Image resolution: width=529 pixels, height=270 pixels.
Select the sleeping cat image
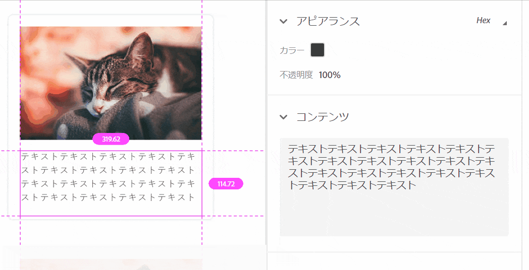[x=111, y=83]
